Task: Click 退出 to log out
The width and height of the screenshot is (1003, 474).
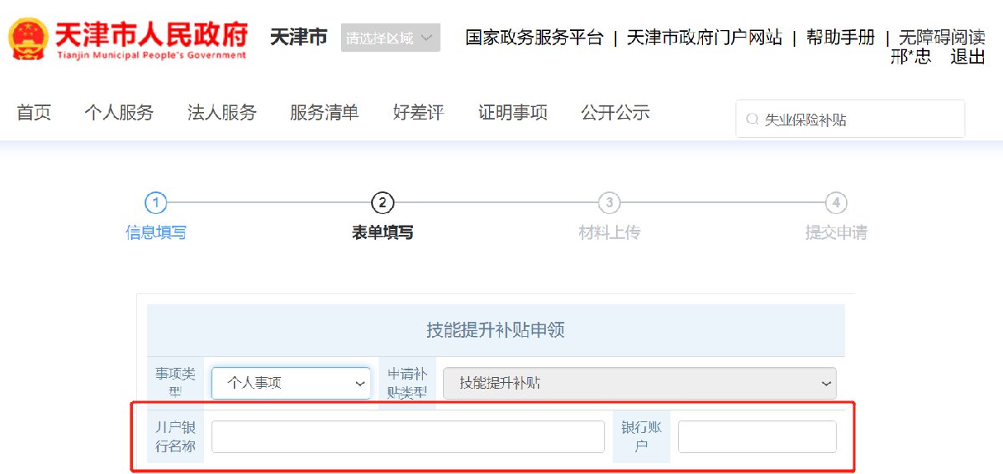Action: 968,57
